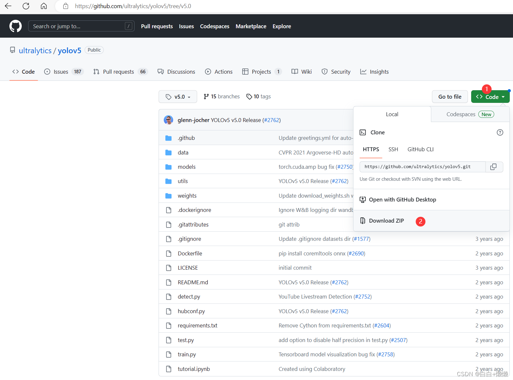The width and height of the screenshot is (513, 380).
Task: Click file icon beside detect.py
Action: coord(169,297)
